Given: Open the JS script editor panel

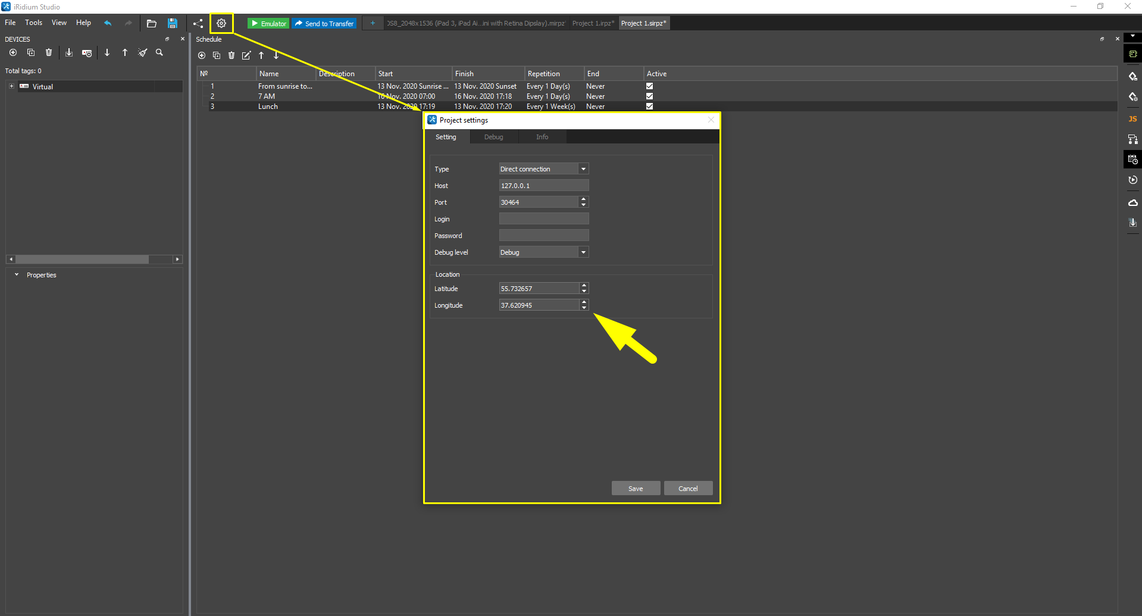Looking at the screenshot, I should [x=1132, y=119].
